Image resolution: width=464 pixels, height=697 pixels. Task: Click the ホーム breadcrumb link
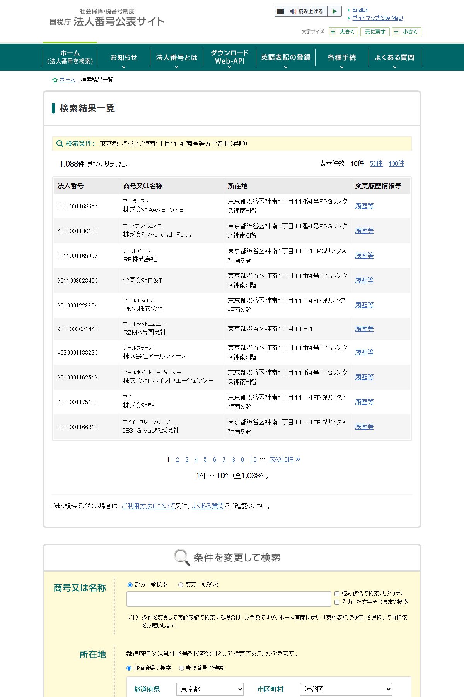tap(67, 80)
